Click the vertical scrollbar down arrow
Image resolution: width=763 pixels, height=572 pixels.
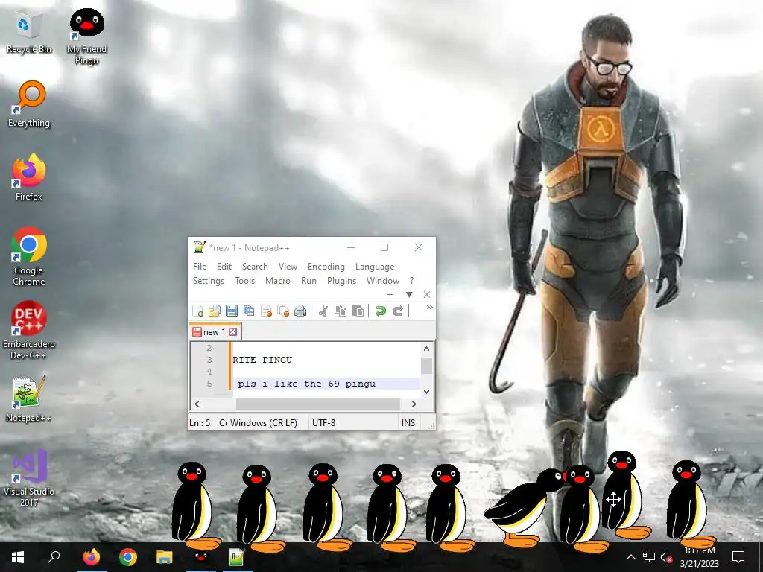(x=427, y=391)
